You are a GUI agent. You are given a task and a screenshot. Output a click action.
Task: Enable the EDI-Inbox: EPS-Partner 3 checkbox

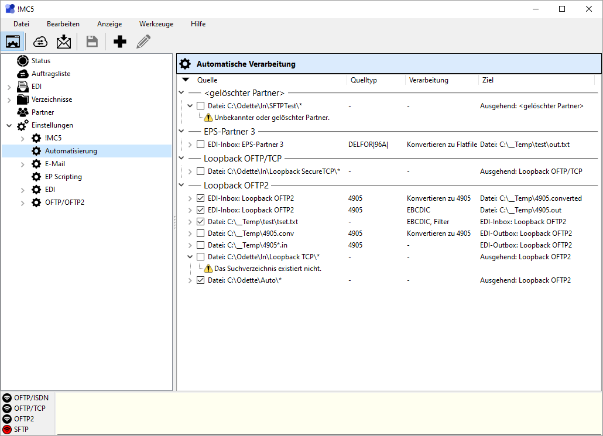point(201,145)
